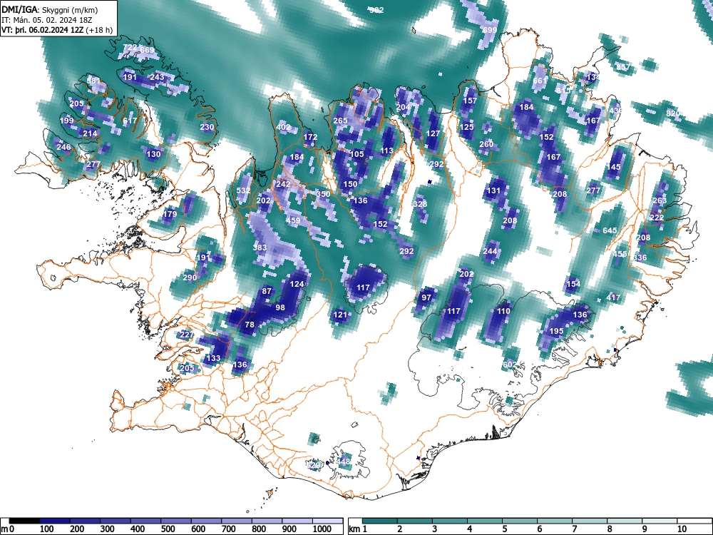Select the 244 visibility label
This screenshot has width=713, height=535.
point(491,251)
